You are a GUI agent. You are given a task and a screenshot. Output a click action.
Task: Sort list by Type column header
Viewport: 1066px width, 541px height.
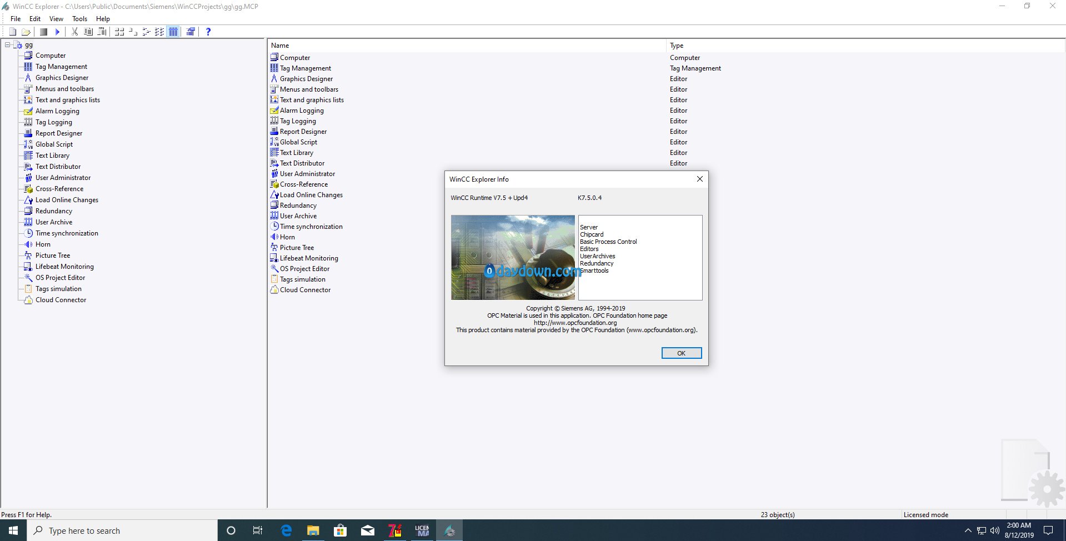[865, 46]
